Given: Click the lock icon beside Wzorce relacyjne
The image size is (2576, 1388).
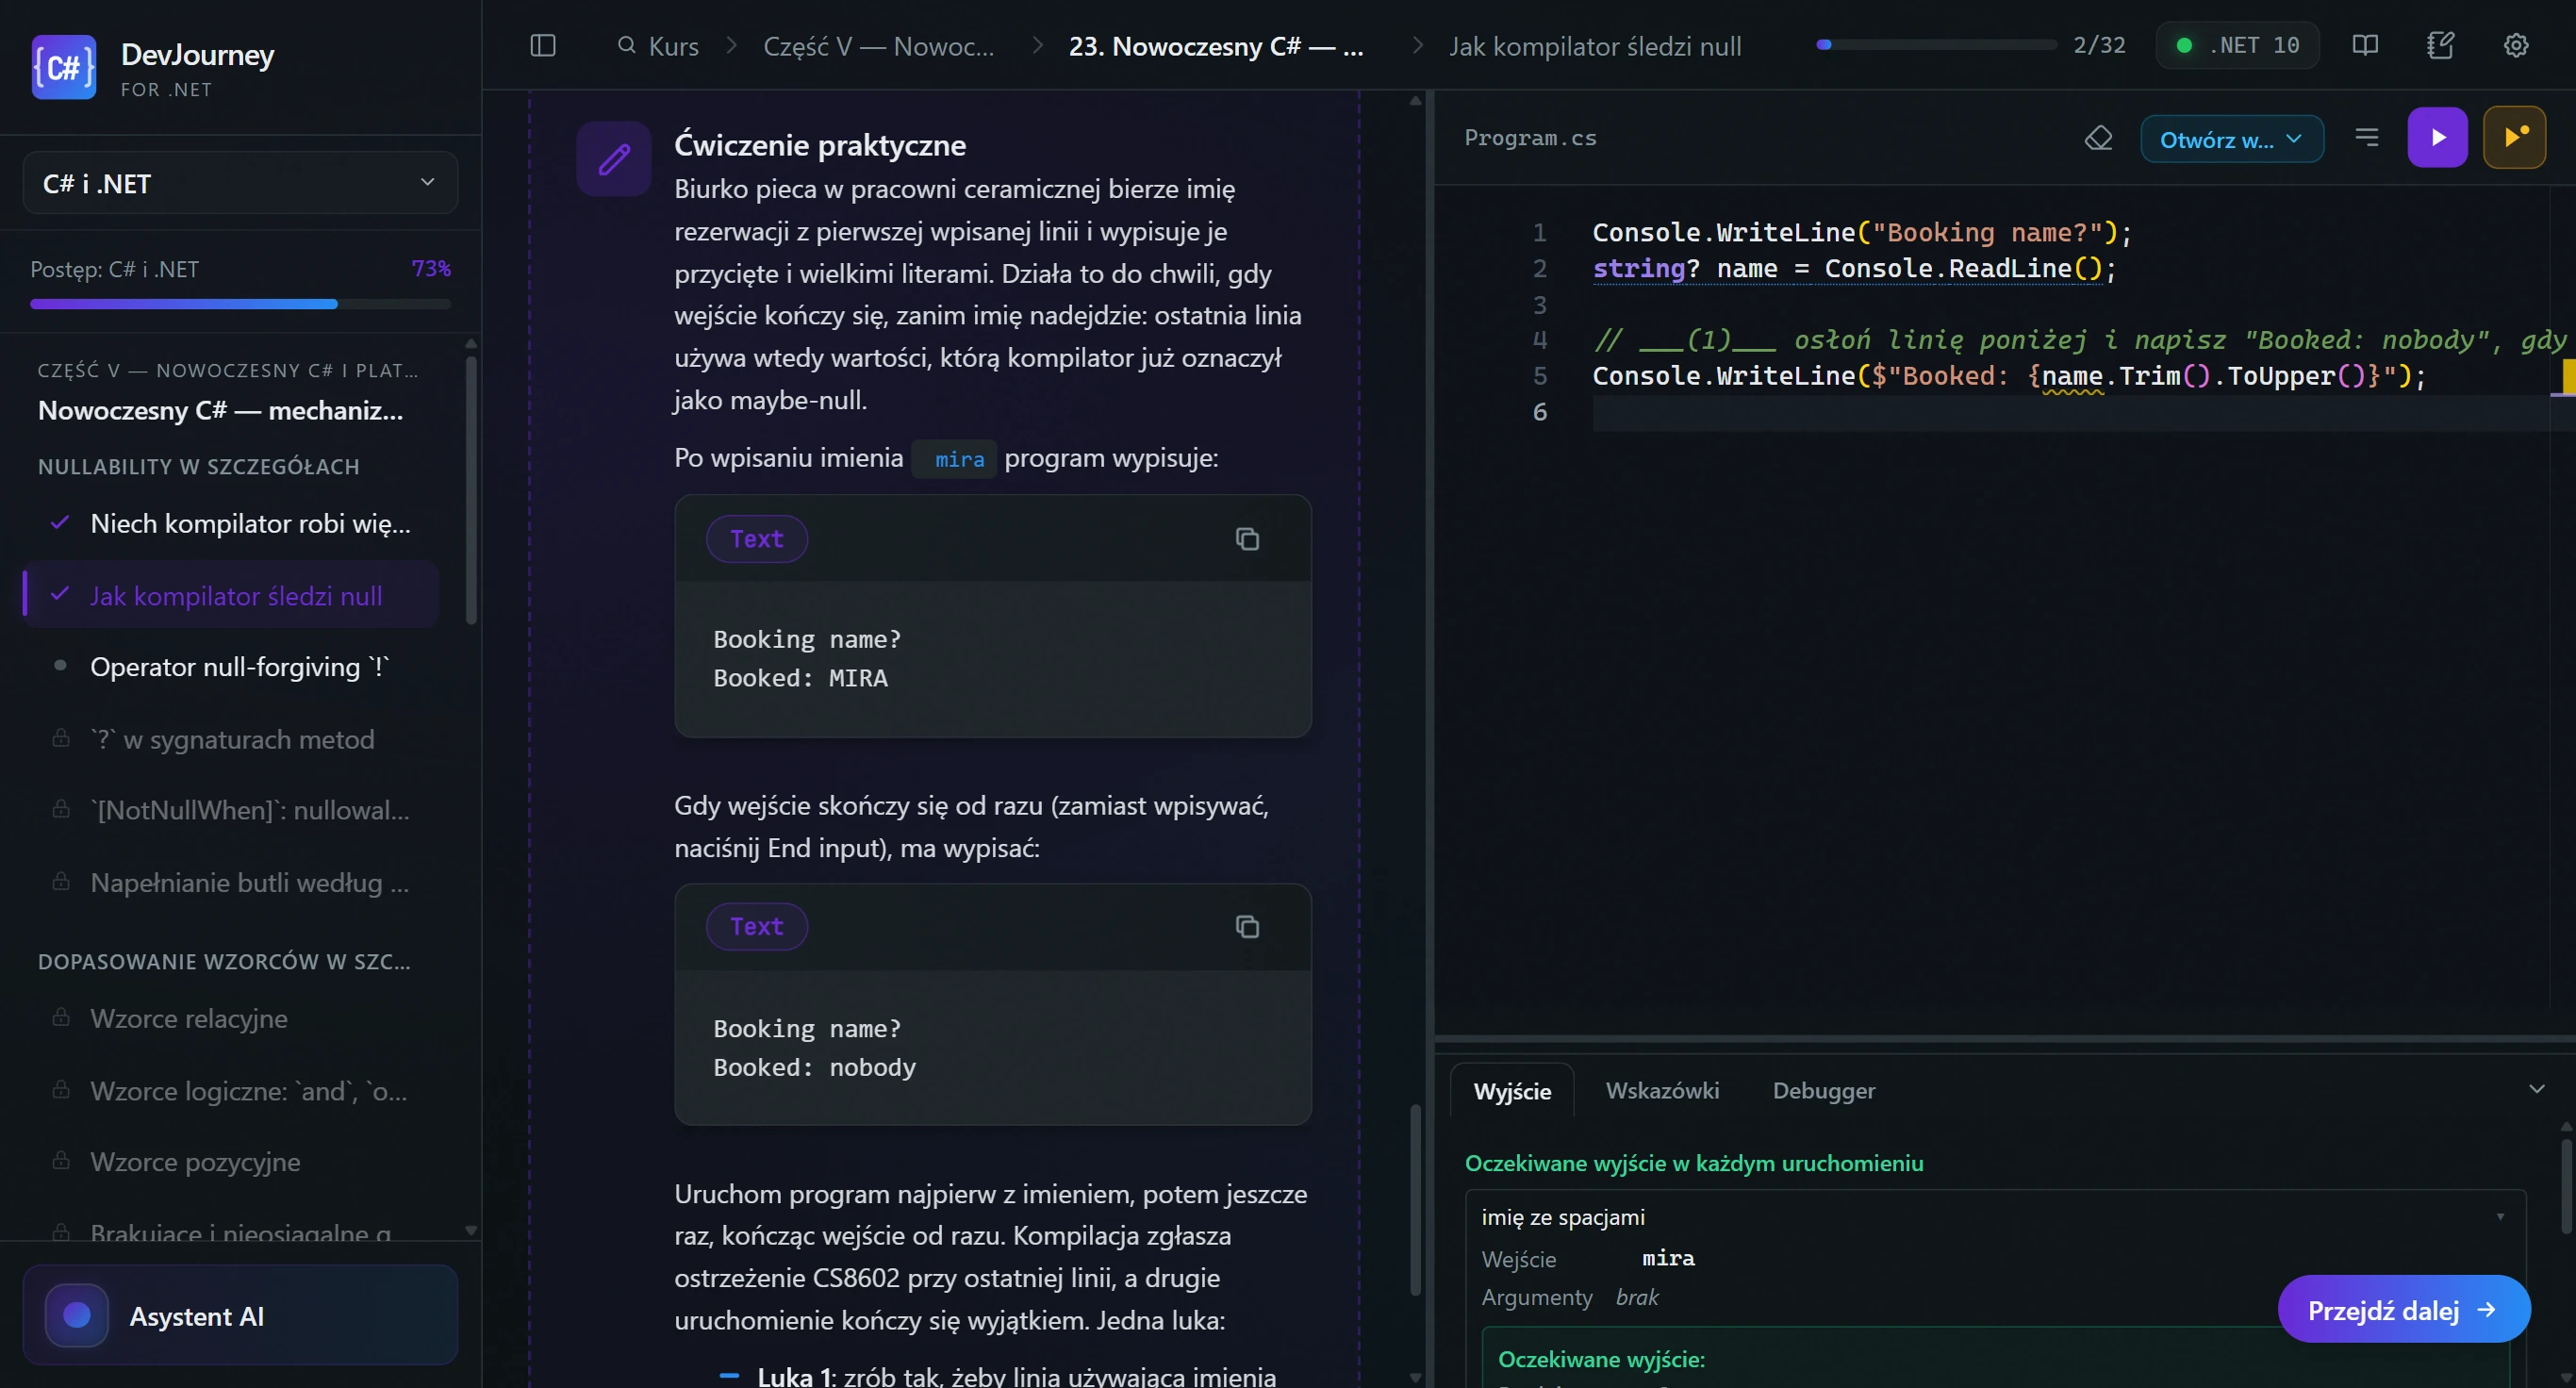Looking at the screenshot, I should click(61, 1017).
